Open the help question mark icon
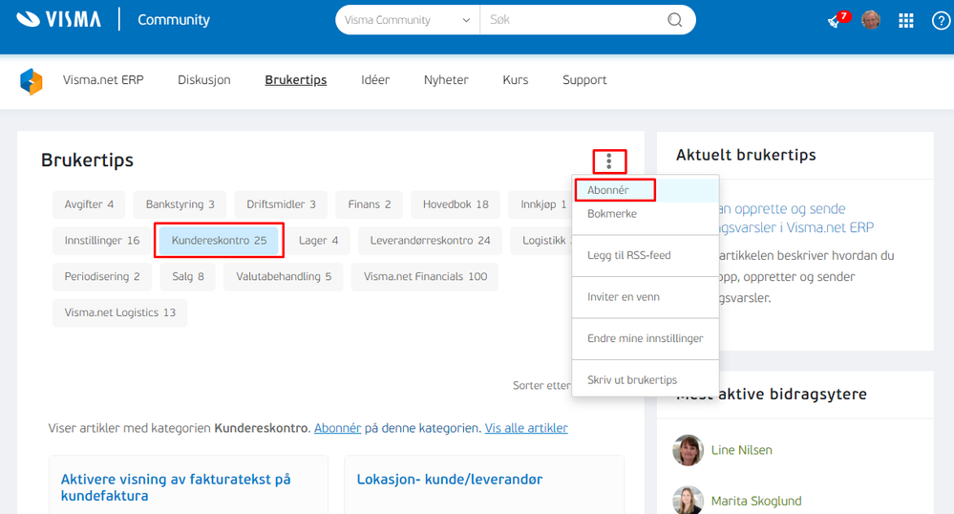 [x=941, y=21]
